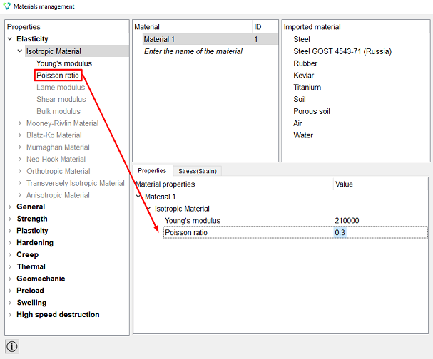
Task: Expand the Plasticity category
Action: 10,231
